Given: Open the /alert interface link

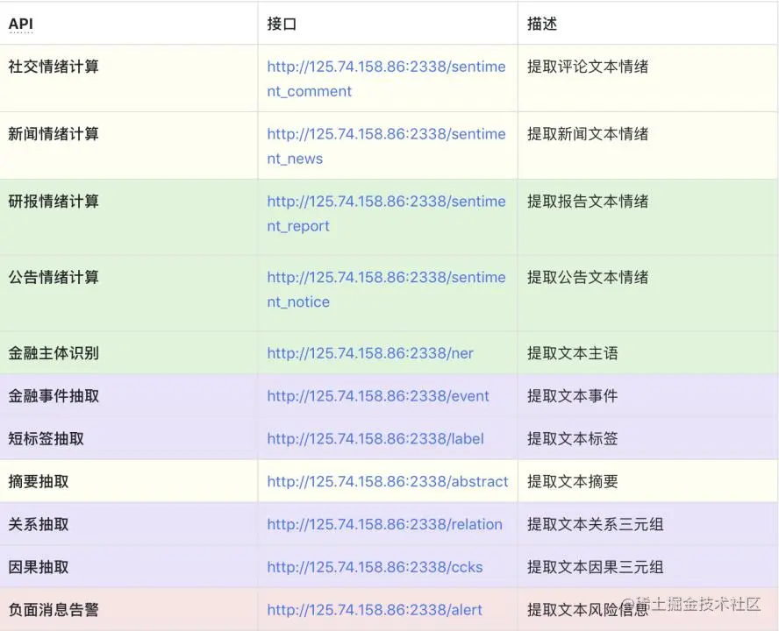Looking at the screenshot, I should [x=375, y=610].
